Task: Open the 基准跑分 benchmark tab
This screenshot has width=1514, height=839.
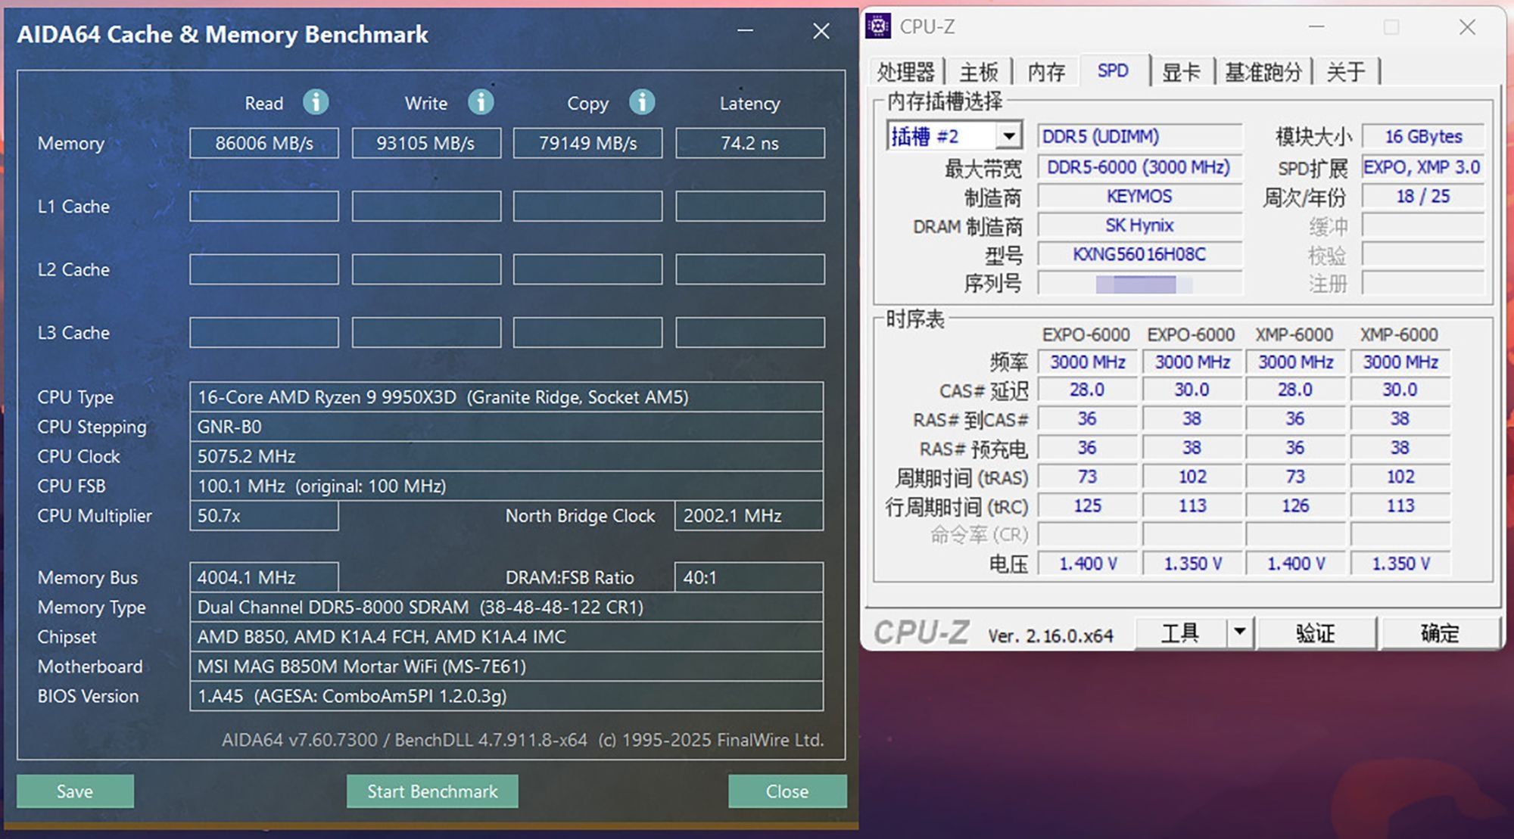Action: click(1263, 72)
